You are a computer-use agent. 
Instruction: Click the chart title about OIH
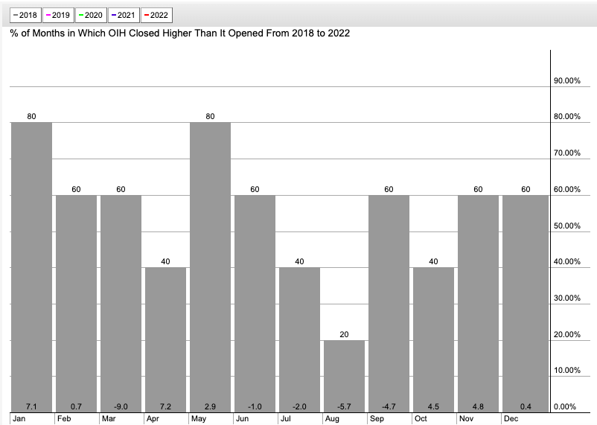point(179,33)
